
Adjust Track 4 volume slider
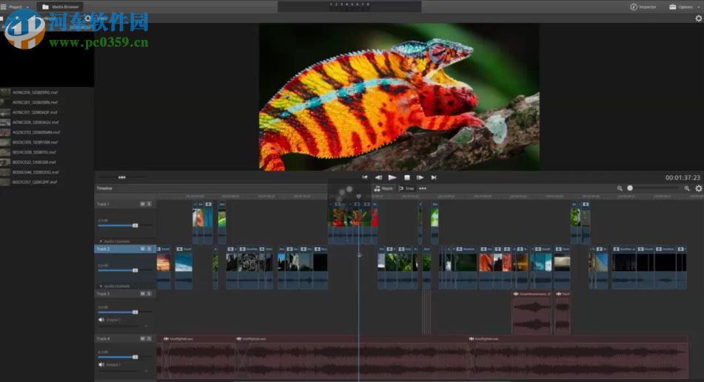[135, 356]
